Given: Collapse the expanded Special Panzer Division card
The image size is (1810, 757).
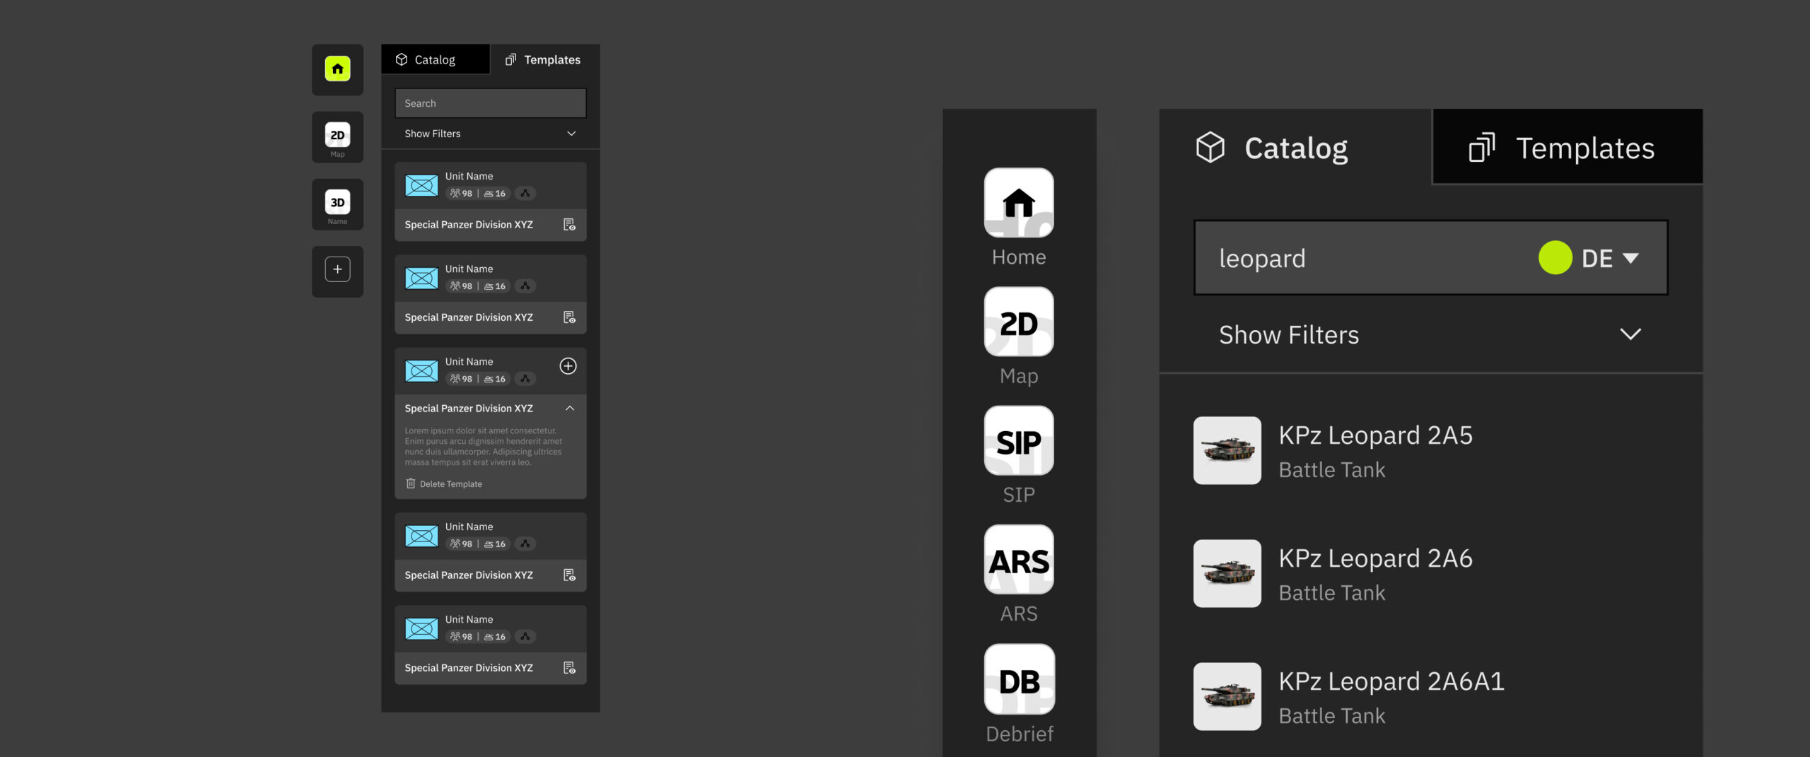Looking at the screenshot, I should (x=570, y=409).
